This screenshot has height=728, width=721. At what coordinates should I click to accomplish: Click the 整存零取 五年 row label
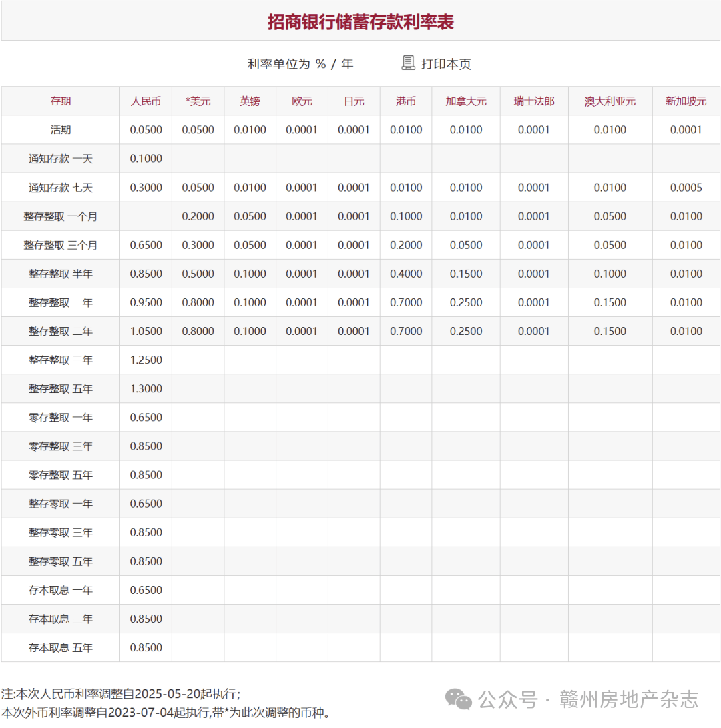60,562
